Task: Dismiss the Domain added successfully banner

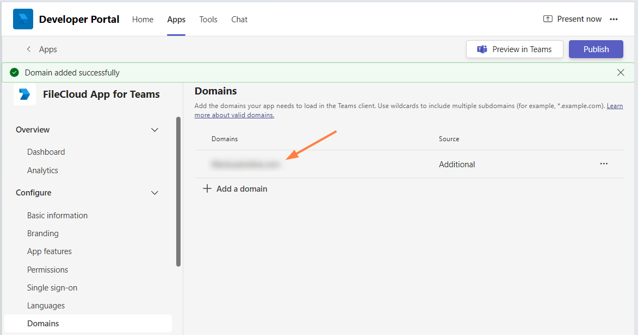Action: [x=621, y=72]
